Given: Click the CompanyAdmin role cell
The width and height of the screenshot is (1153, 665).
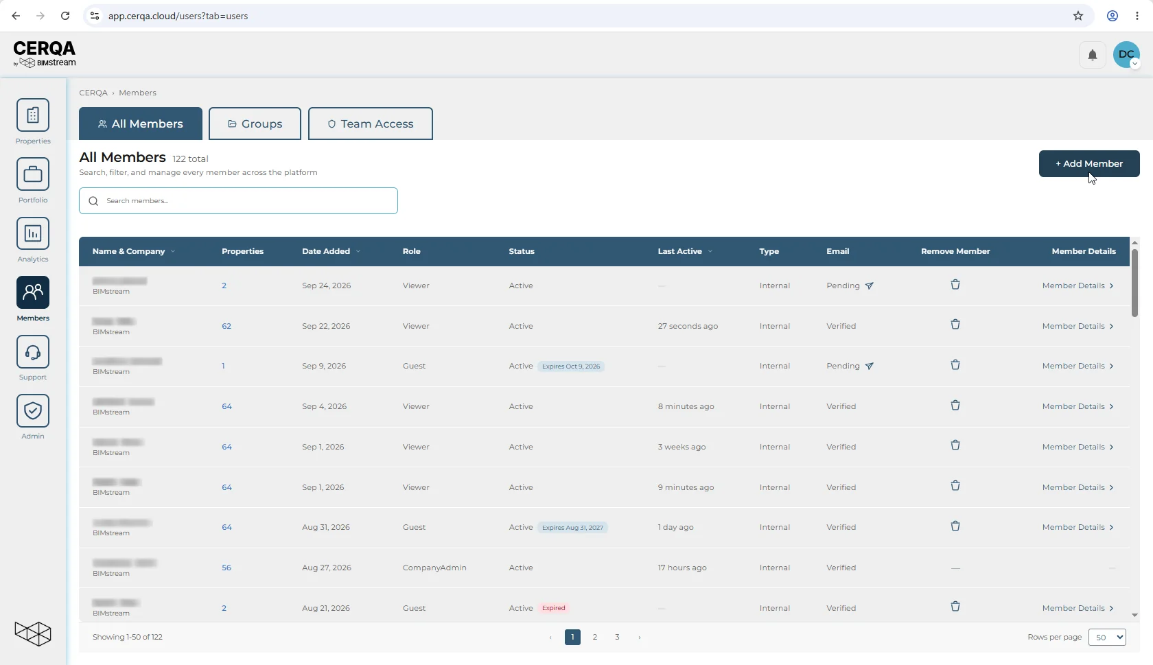Looking at the screenshot, I should point(434,568).
